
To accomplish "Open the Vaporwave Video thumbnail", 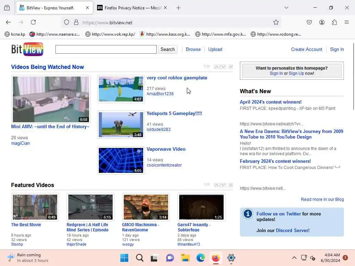I will click(121, 160).
